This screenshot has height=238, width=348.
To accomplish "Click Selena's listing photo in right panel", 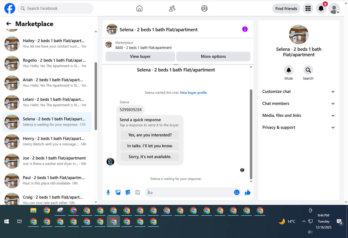I will 299,35.
